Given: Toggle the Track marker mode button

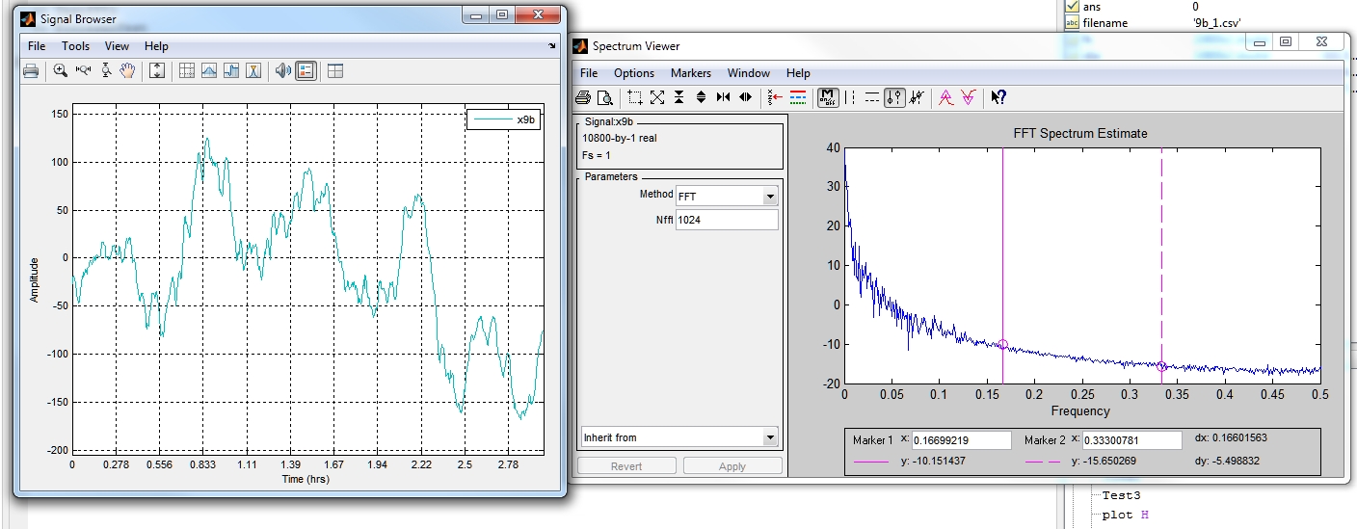Looking at the screenshot, I should point(894,96).
